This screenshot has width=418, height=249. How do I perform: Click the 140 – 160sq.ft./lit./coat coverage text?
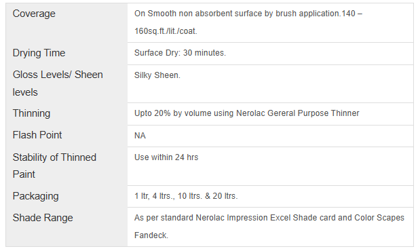[248, 22]
